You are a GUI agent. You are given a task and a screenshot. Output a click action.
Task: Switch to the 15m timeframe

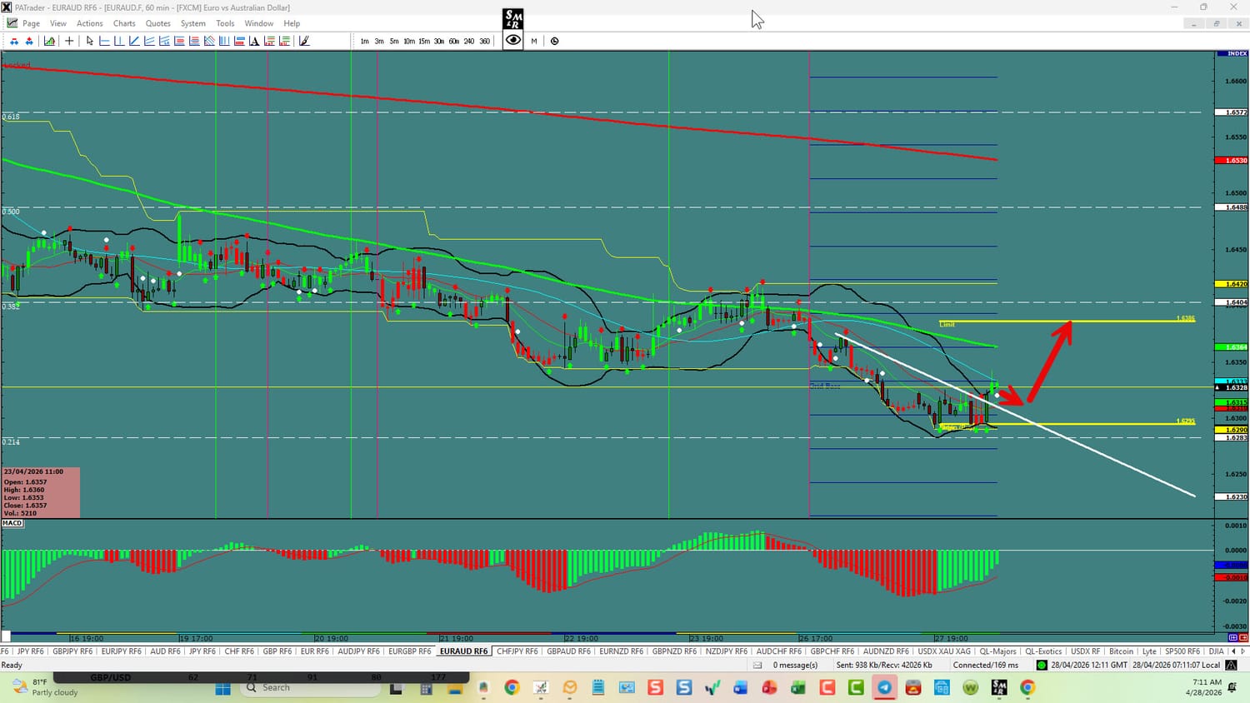pyautogui.click(x=424, y=41)
